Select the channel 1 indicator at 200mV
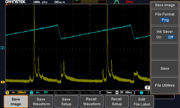 pos(7,92)
